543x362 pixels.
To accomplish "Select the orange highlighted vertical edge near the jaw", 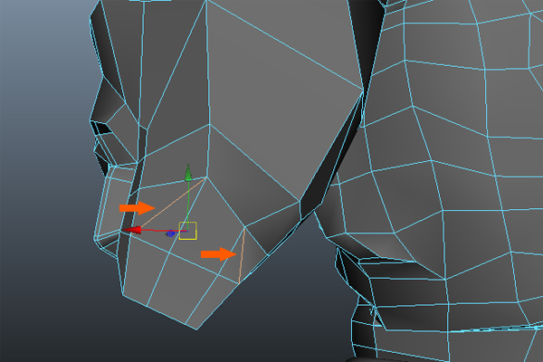I will (x=242, y=255).
